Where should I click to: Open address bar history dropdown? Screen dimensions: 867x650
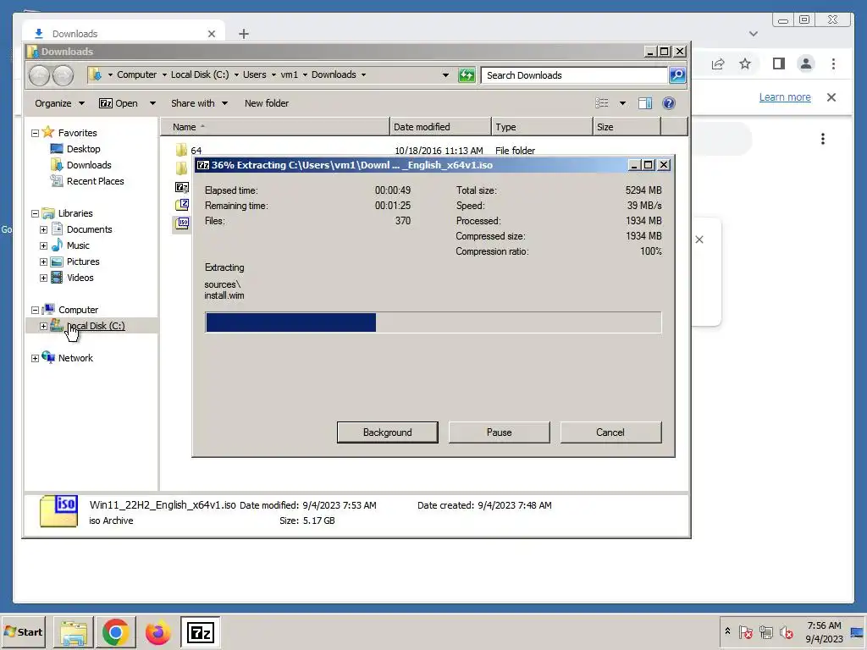pyautogui.click(x=445, y=75)
